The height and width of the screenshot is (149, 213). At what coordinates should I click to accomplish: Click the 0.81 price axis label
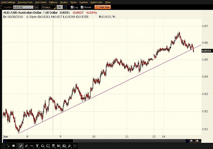pyautogui.click(x=205, y=129)
